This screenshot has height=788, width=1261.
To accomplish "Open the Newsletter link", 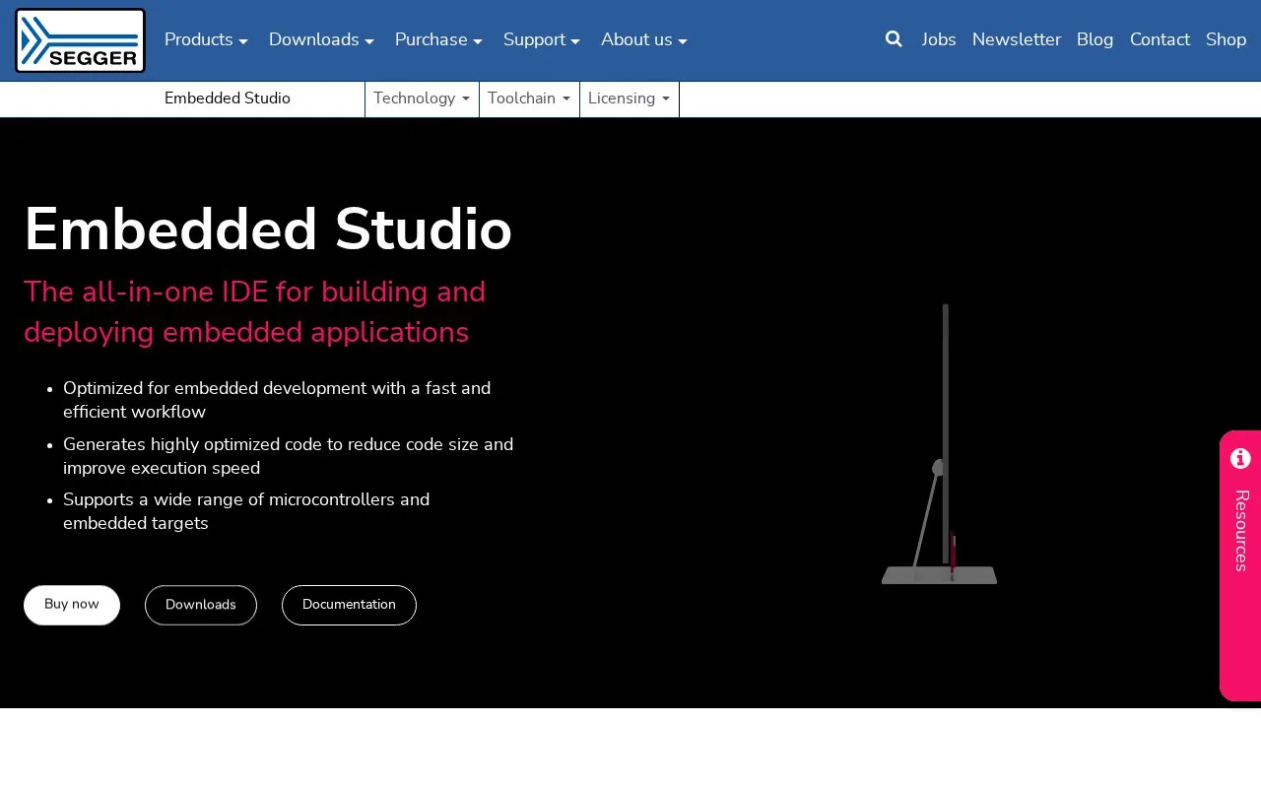I will point(1017,39).
